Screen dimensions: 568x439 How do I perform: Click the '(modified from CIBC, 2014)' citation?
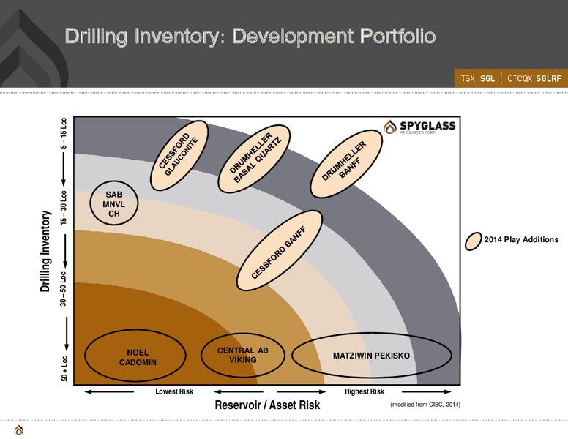click(x=425, y=405)
